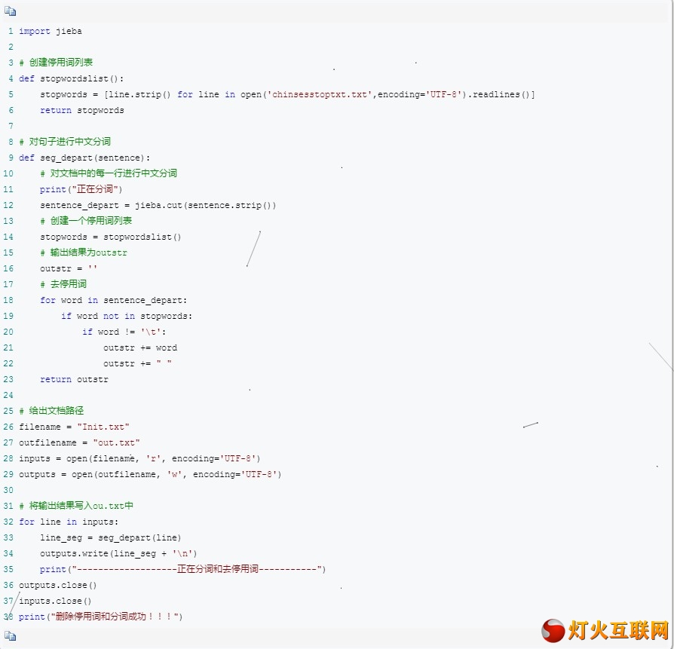Click the copy code icon above line 1
Image resolution: width=674 pixels, height=649 pixels.
point(10,11)
